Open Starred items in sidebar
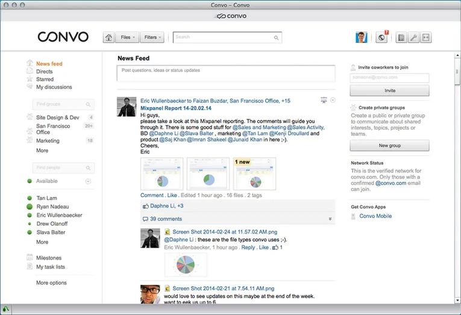Viewport: 461px width, 315px height. (x=45, y=80)
